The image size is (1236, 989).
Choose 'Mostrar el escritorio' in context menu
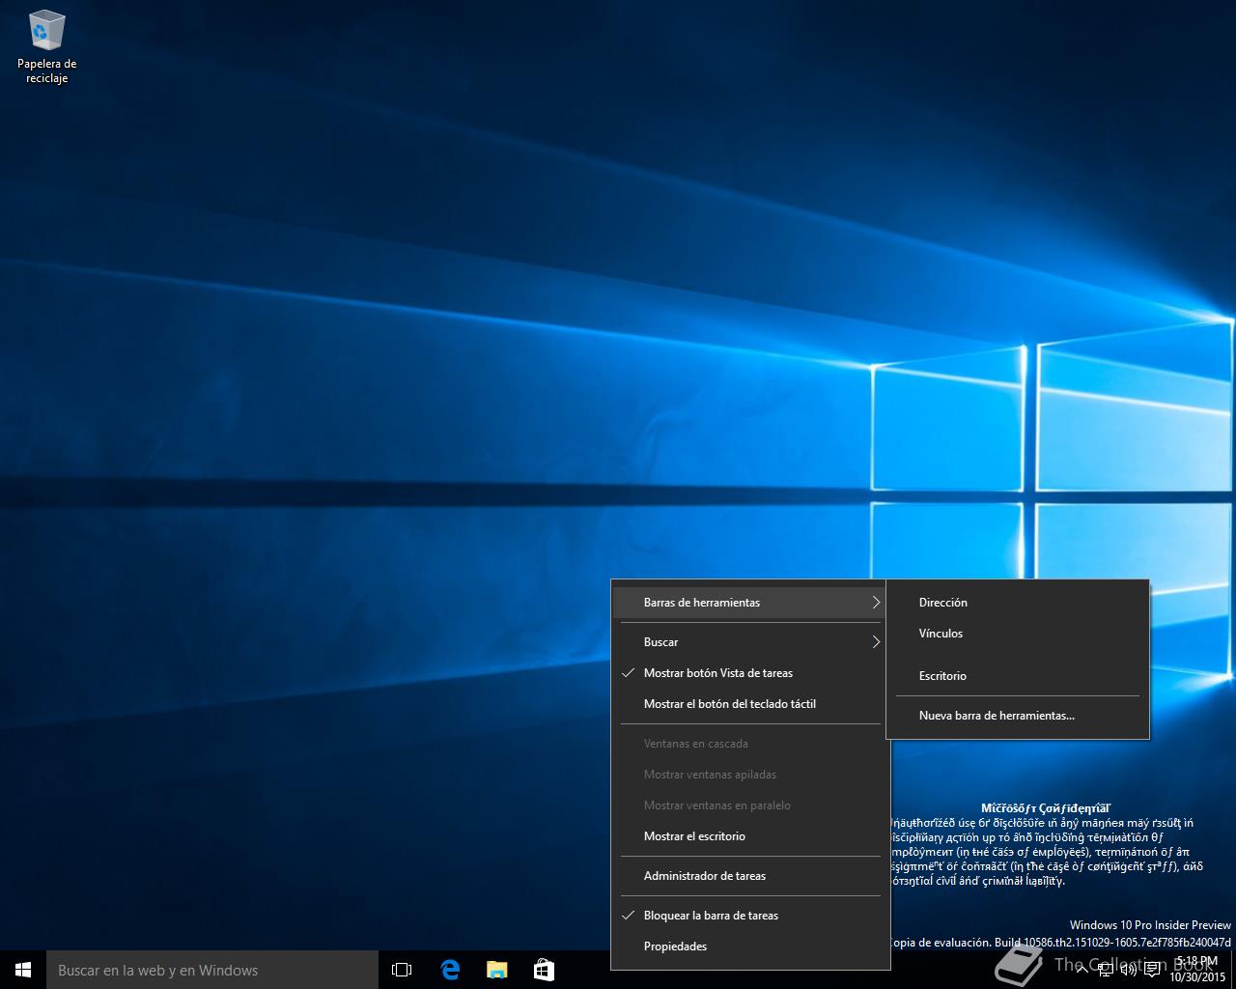click(x=750, y=836)
